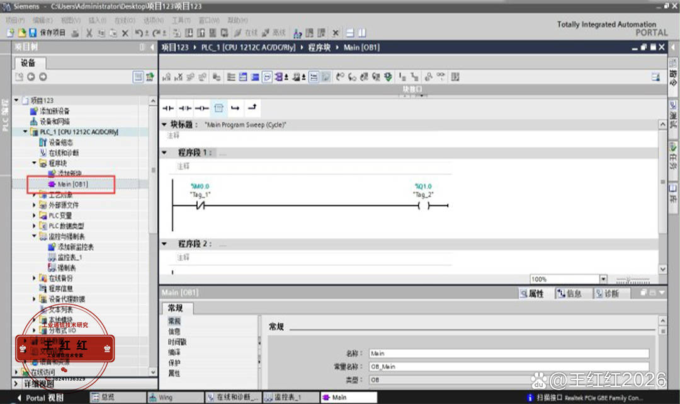Viewport: 680px width, 404px height.
Task: Click Portal 视图 button at bottom
Action: pyautogui.click(x=40, y=398)
